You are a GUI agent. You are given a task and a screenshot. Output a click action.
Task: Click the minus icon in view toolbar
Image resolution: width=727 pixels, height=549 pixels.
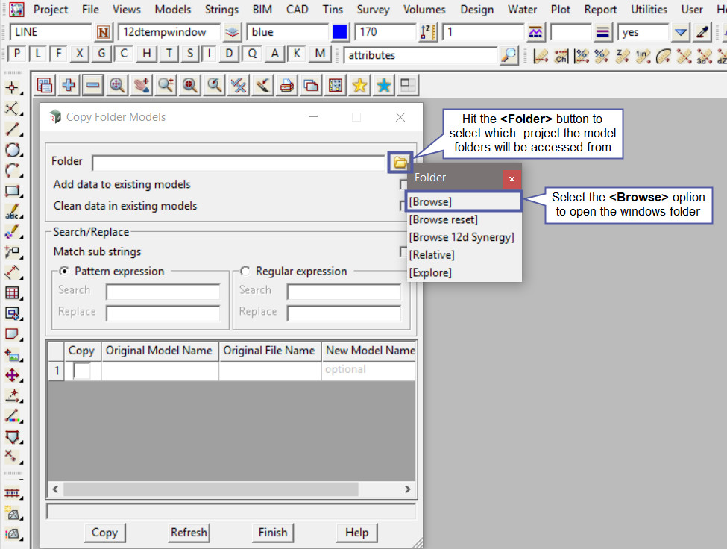pyautogui.click(x=92, y=86)
